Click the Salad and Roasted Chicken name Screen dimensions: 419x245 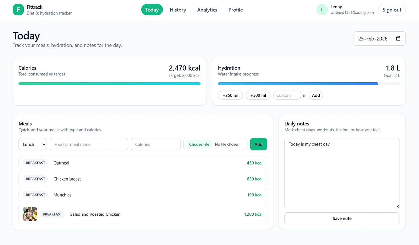(x=95, y=214)
